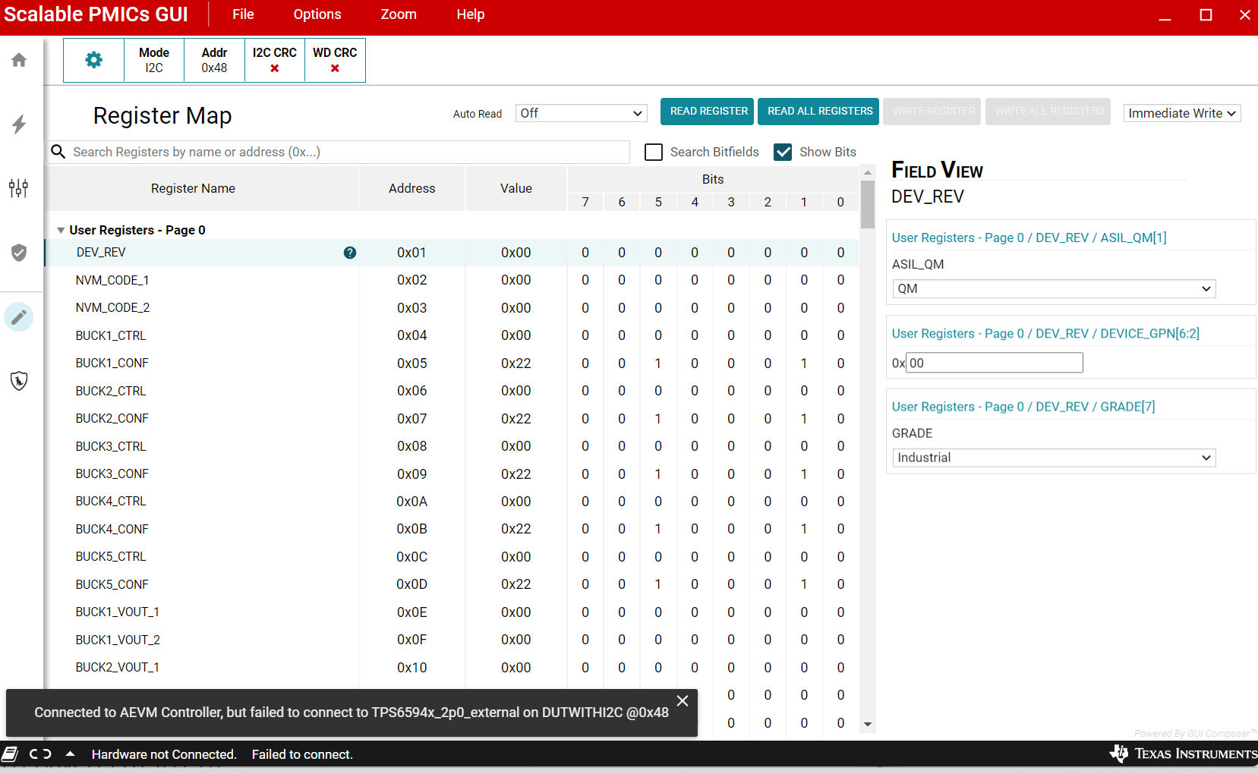
Task: Select the BUCK2_VOUT_1 register row
Action: (x=452, y=668)
